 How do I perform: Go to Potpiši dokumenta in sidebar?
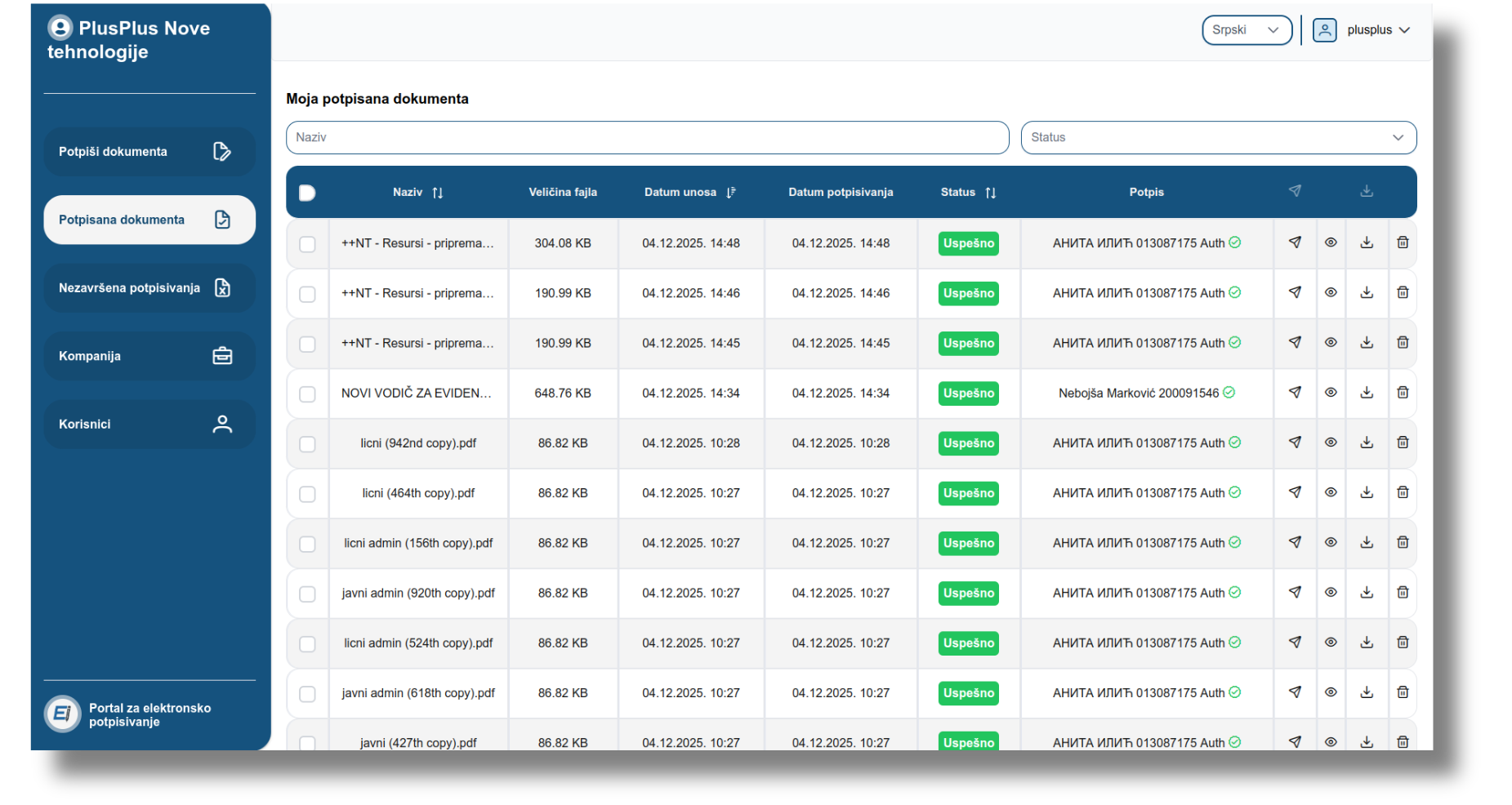149,152
